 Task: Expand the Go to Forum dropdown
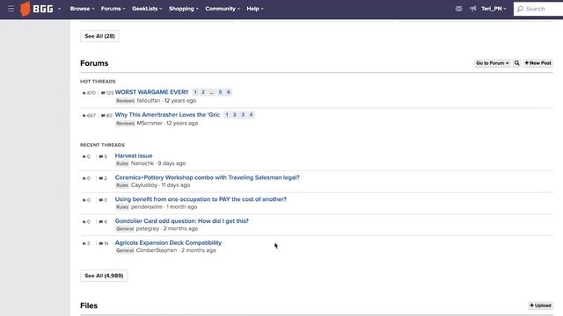coord(493,63)
